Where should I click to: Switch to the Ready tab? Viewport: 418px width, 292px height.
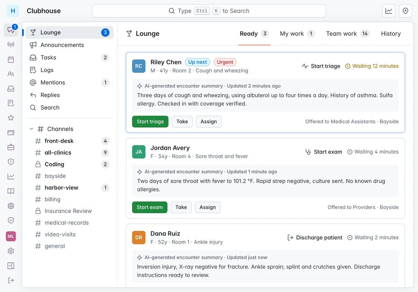coord(254,33)
